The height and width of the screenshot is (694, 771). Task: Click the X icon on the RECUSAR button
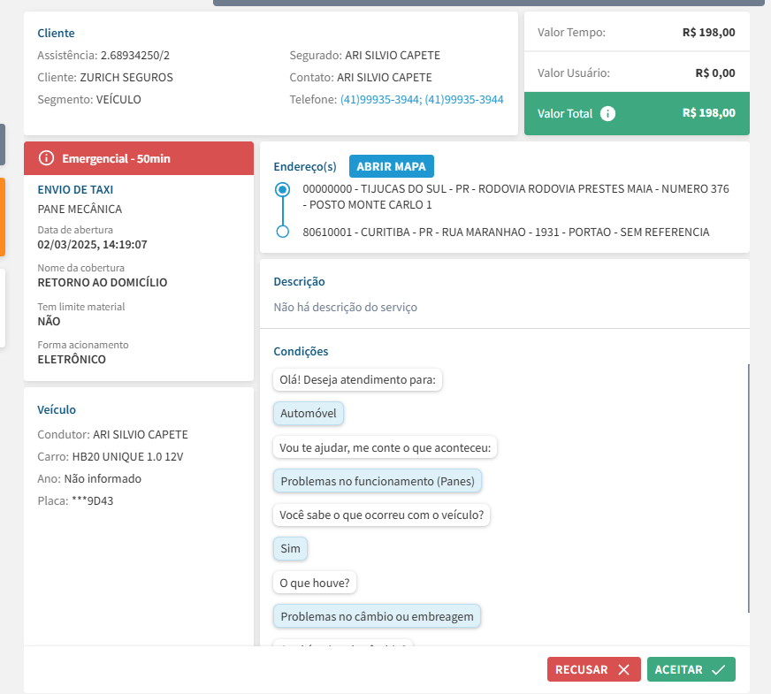(623, 670)
